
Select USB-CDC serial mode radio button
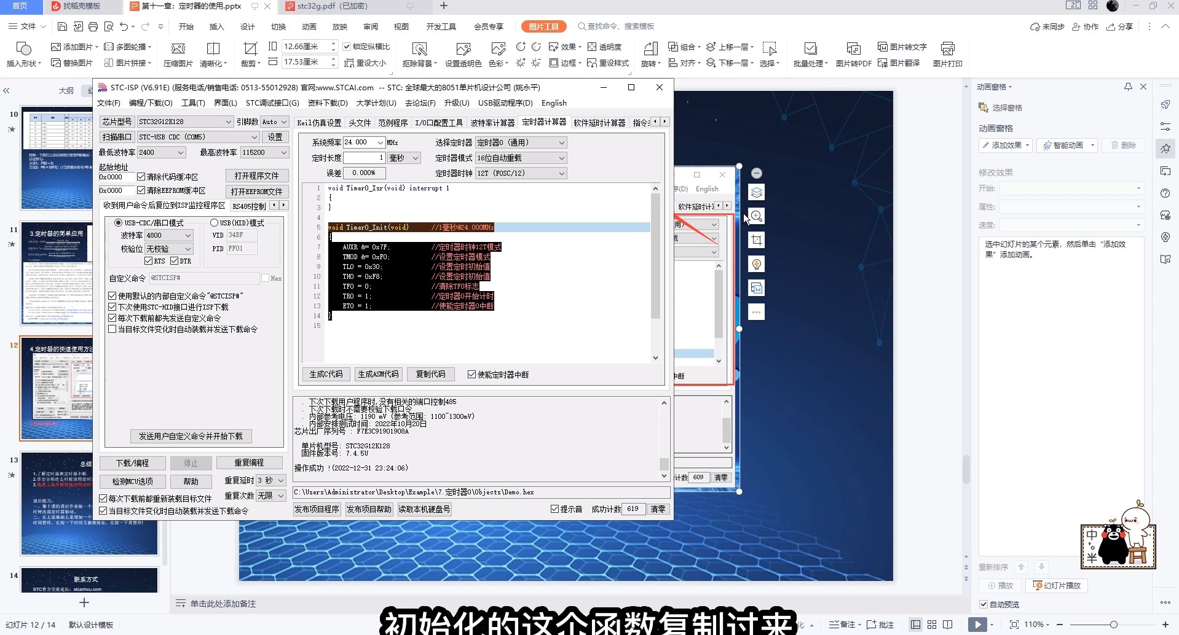click(x=118, y=222)
